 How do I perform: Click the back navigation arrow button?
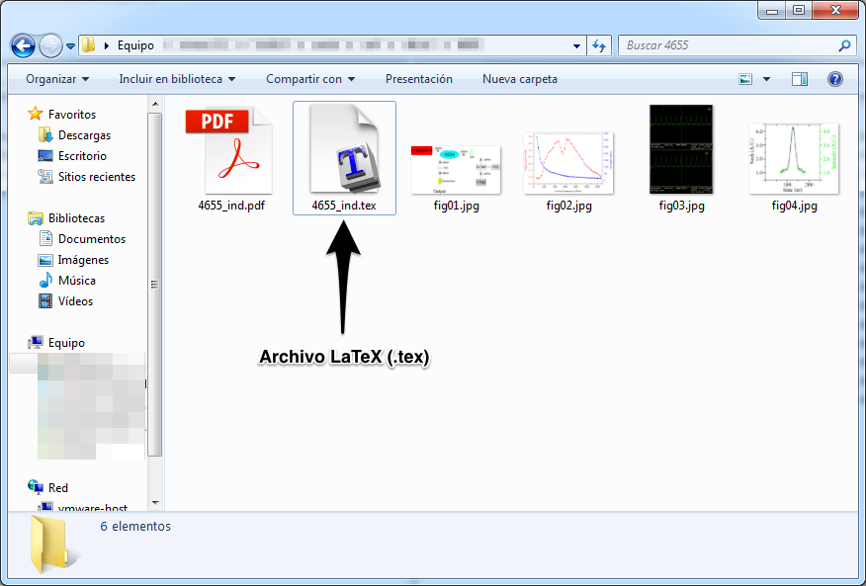(x=24, y=45)
